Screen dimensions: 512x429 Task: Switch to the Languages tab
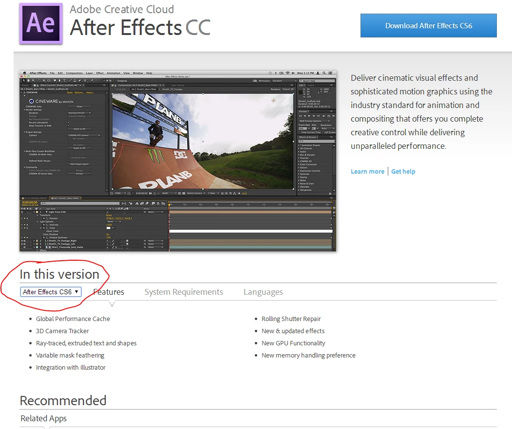[x=263, y=292]
